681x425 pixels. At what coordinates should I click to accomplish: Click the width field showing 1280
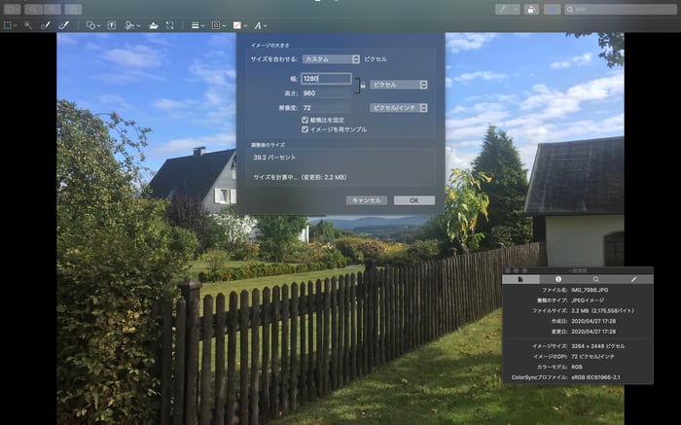326,79
